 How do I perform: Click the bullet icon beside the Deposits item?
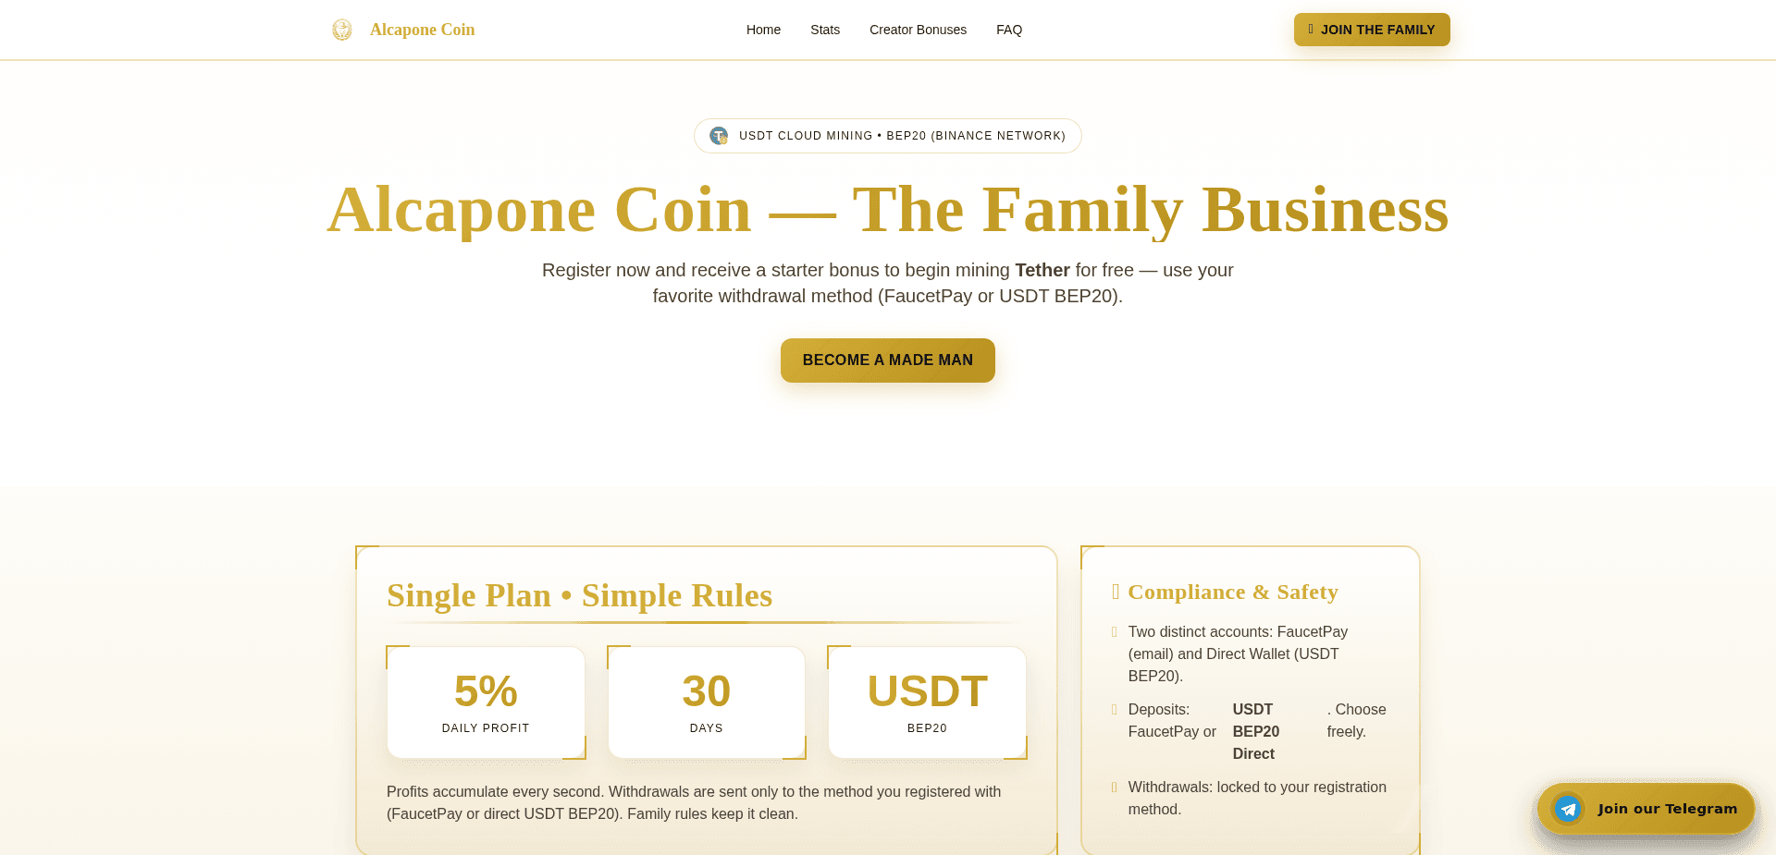1114,710
